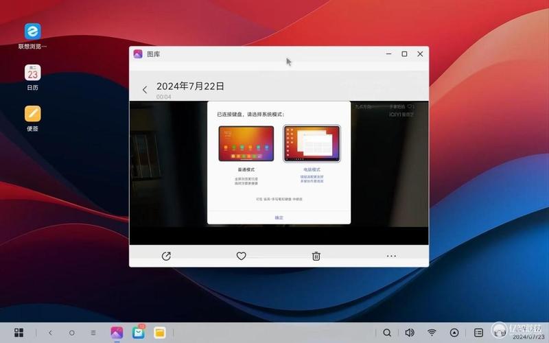This screenshot has height=343, width=549.
Task: Open recent apps with the three-lines icon
Action: tap(93, 333)
